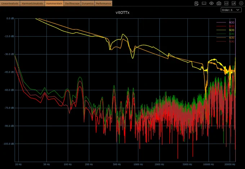Viewport: 245px width, 169px height.
Task: Open settings via the gear icon
Action: tap(241, 3)
